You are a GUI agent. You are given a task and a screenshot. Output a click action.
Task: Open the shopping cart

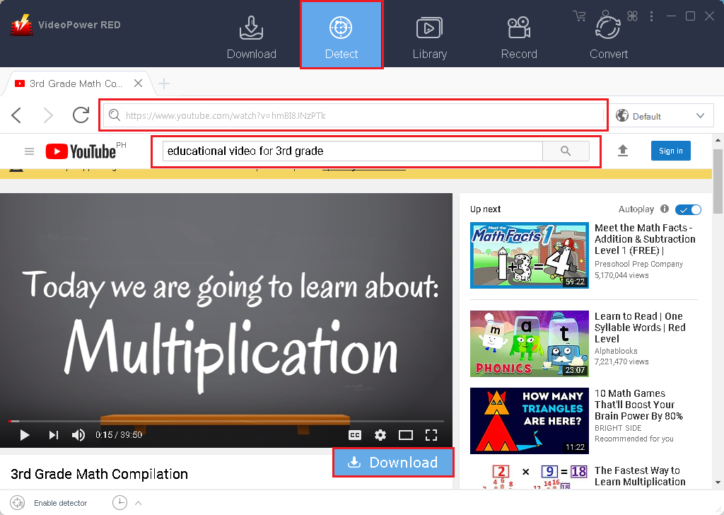pos(580,16)
